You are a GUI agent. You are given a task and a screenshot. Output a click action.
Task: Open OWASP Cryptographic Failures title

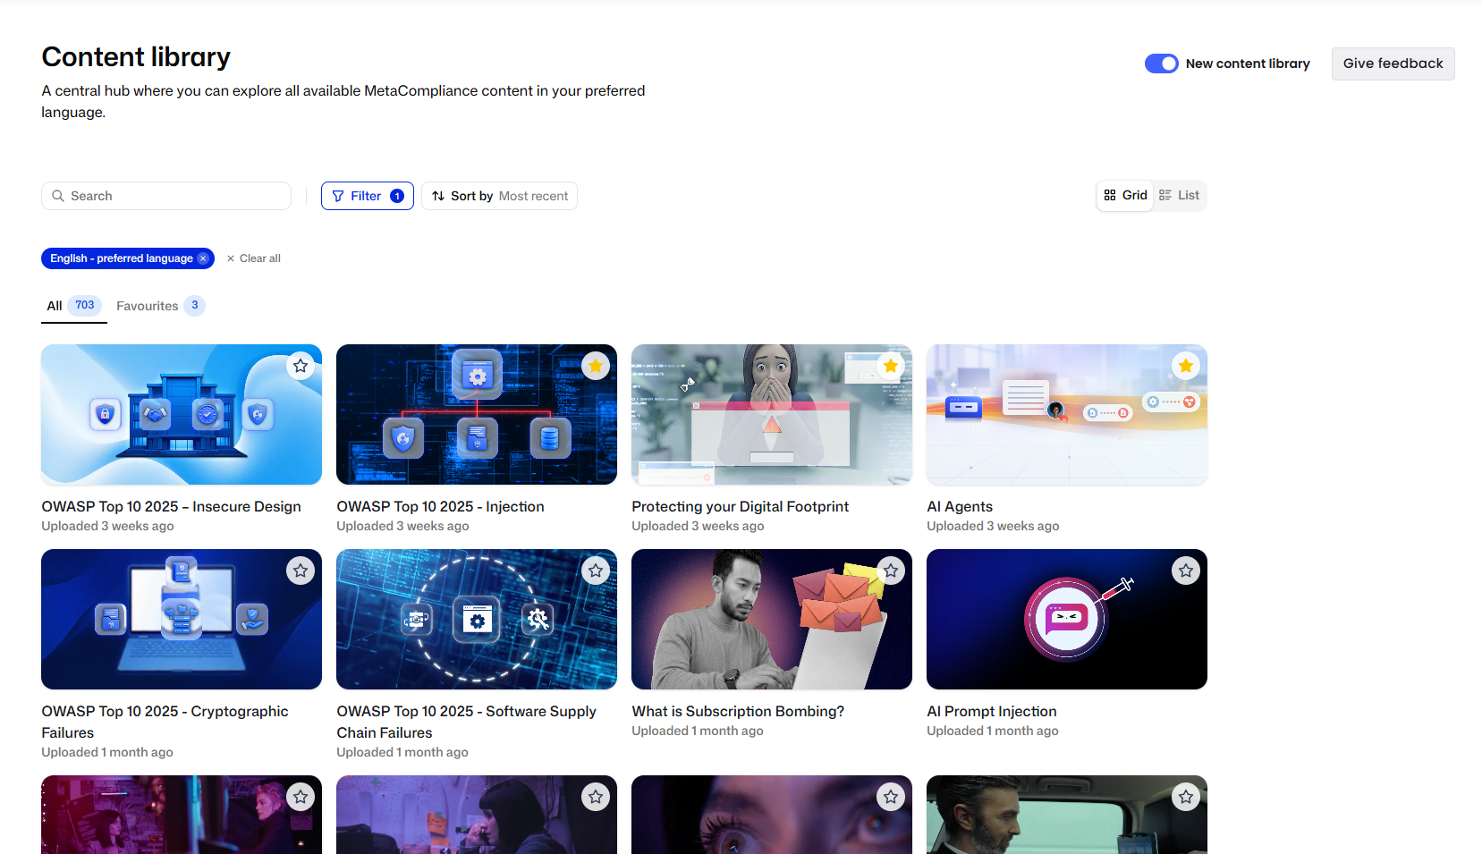(165, 722)
